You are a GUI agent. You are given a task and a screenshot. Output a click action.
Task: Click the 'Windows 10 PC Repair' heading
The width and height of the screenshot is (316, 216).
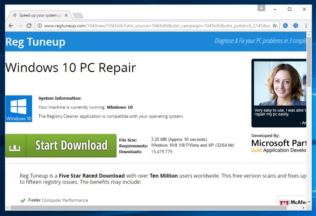pyautogui.click(x=71, y=68)
